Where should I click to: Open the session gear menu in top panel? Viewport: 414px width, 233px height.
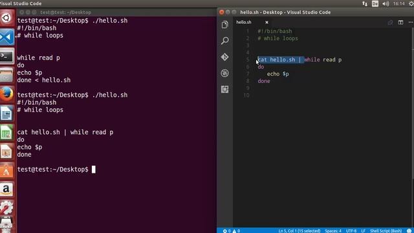click(x=411, y=4)
